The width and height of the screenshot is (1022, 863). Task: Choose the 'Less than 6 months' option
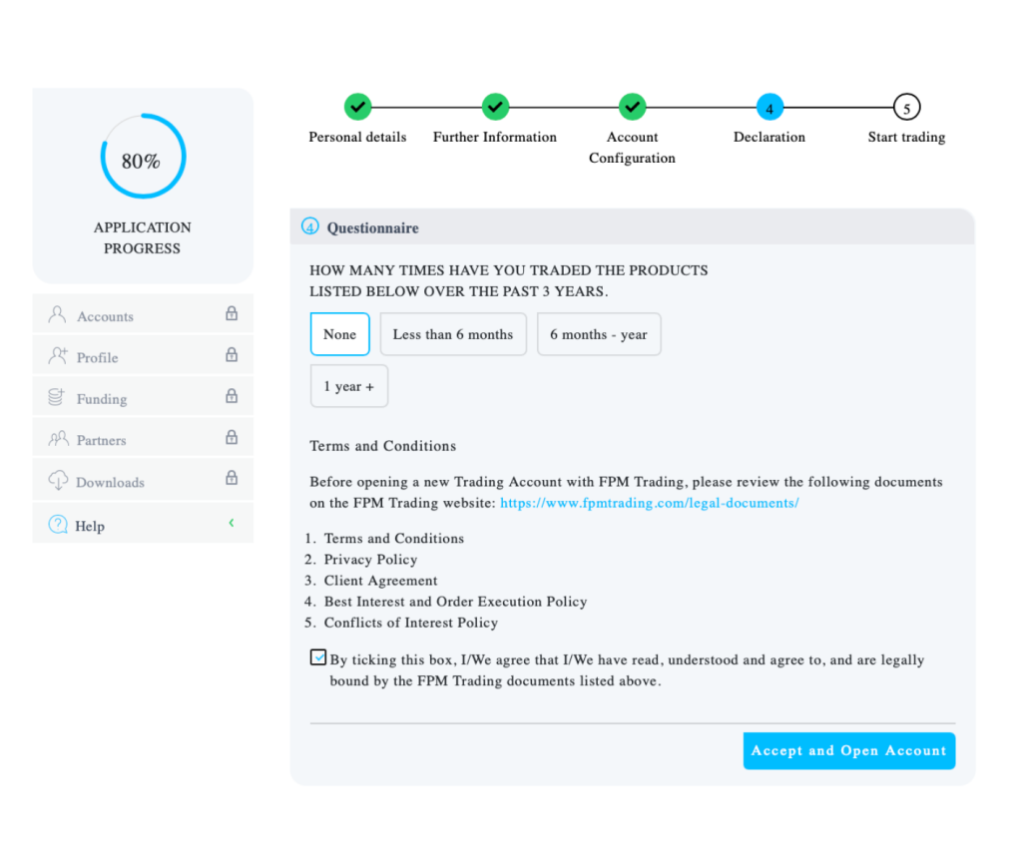click(452, 334)
